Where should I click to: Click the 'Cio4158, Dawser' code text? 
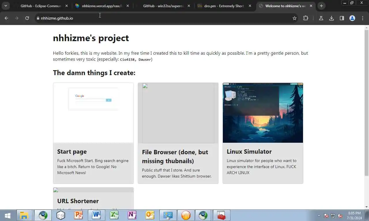[x=135, y=60]
